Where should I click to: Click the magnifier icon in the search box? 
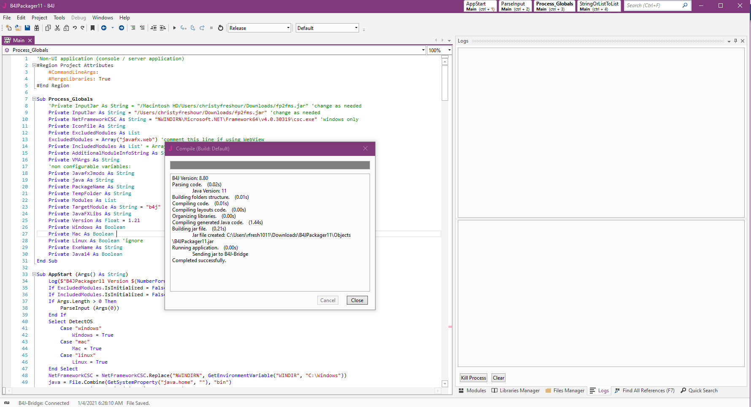tap(685, 5)
